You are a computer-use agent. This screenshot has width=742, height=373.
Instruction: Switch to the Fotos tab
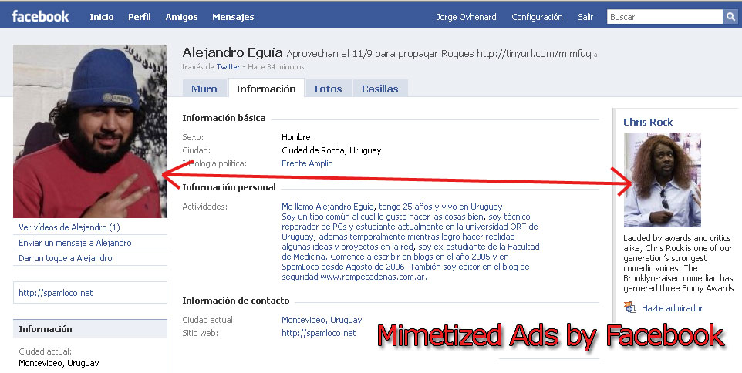click(328, 89)
